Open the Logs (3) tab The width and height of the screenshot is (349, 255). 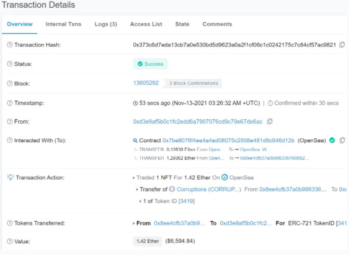point(106,24)
